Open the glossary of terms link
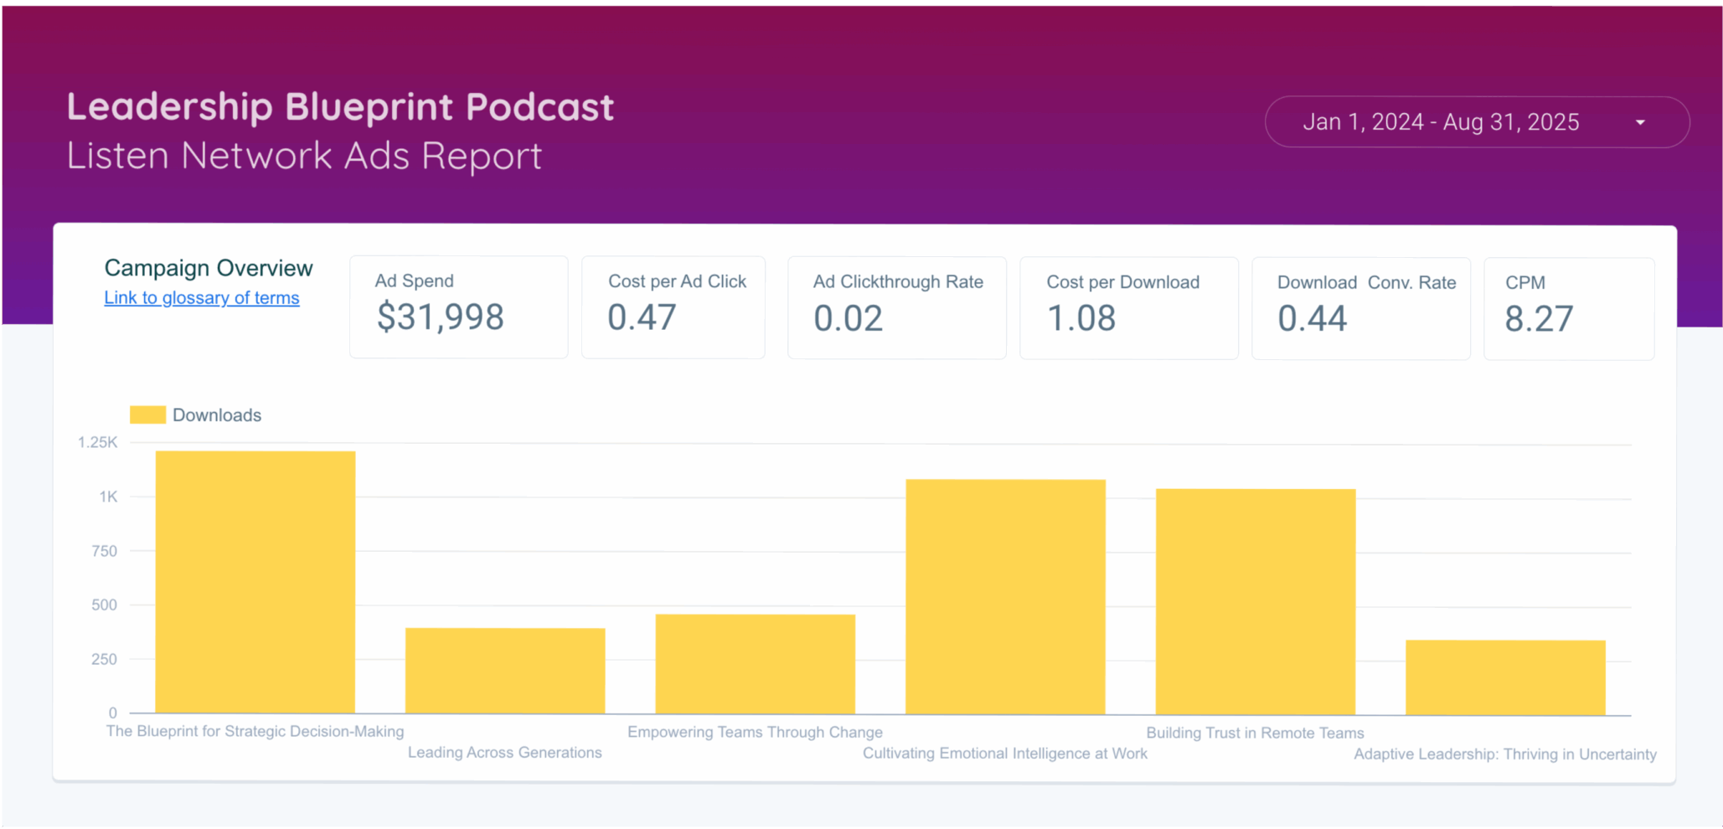 tap(201, 298)
